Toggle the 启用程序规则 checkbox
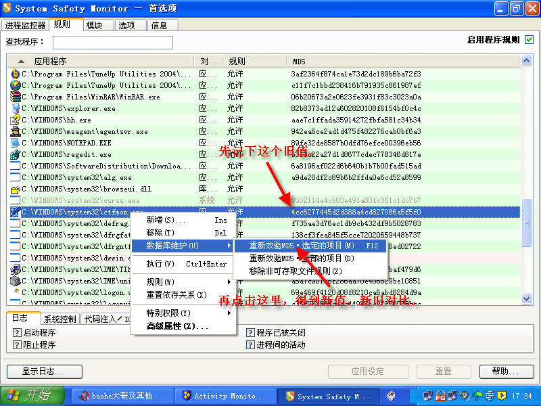The width and height of the screenshot is (541, 406). click(x=529, y=39)
